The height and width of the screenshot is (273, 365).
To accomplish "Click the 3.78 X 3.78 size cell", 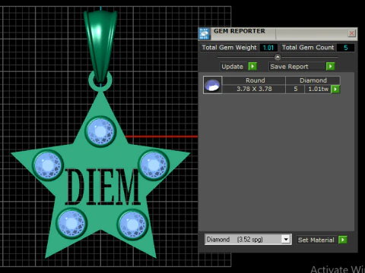I will [x=254, y=89].
